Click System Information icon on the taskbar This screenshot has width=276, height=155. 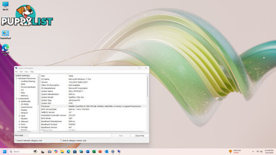tap(119, 152)
